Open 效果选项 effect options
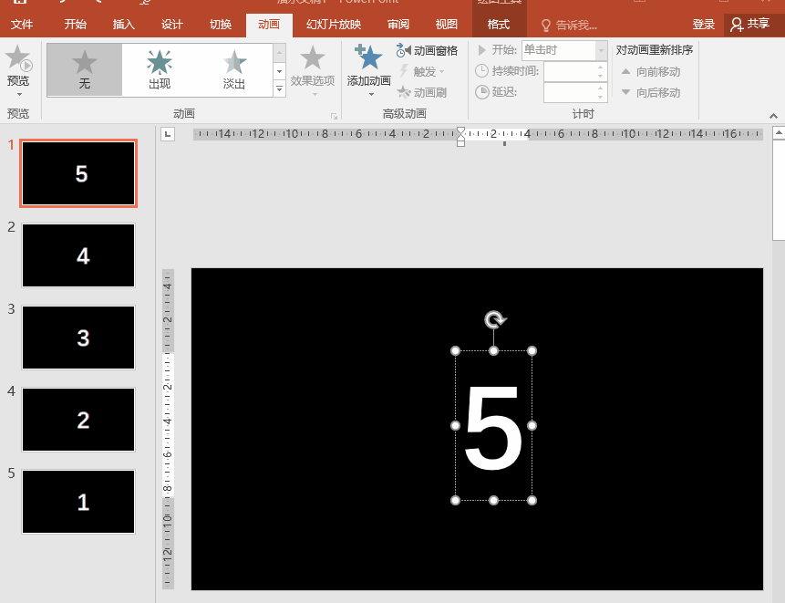 pyautogui.click(x=313, y=71)
